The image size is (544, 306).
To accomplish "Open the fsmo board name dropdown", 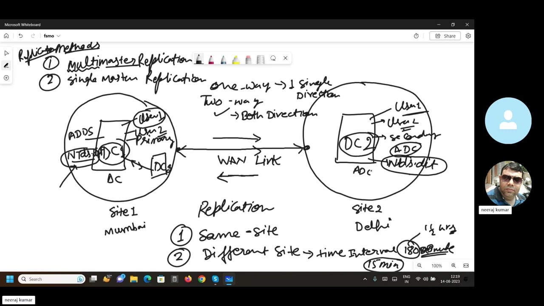I will click(52, 36).
